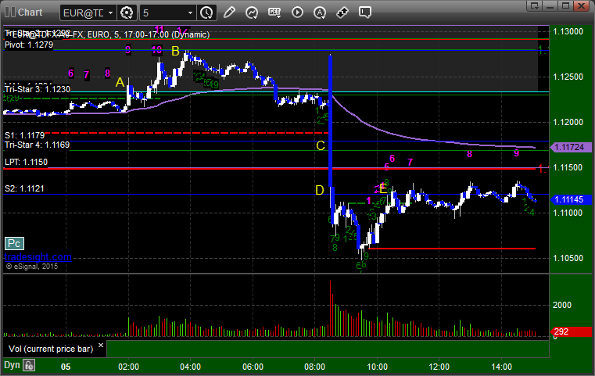
Task: Click the yellow 'D' wave label
Action: click(x=320, y=190)
